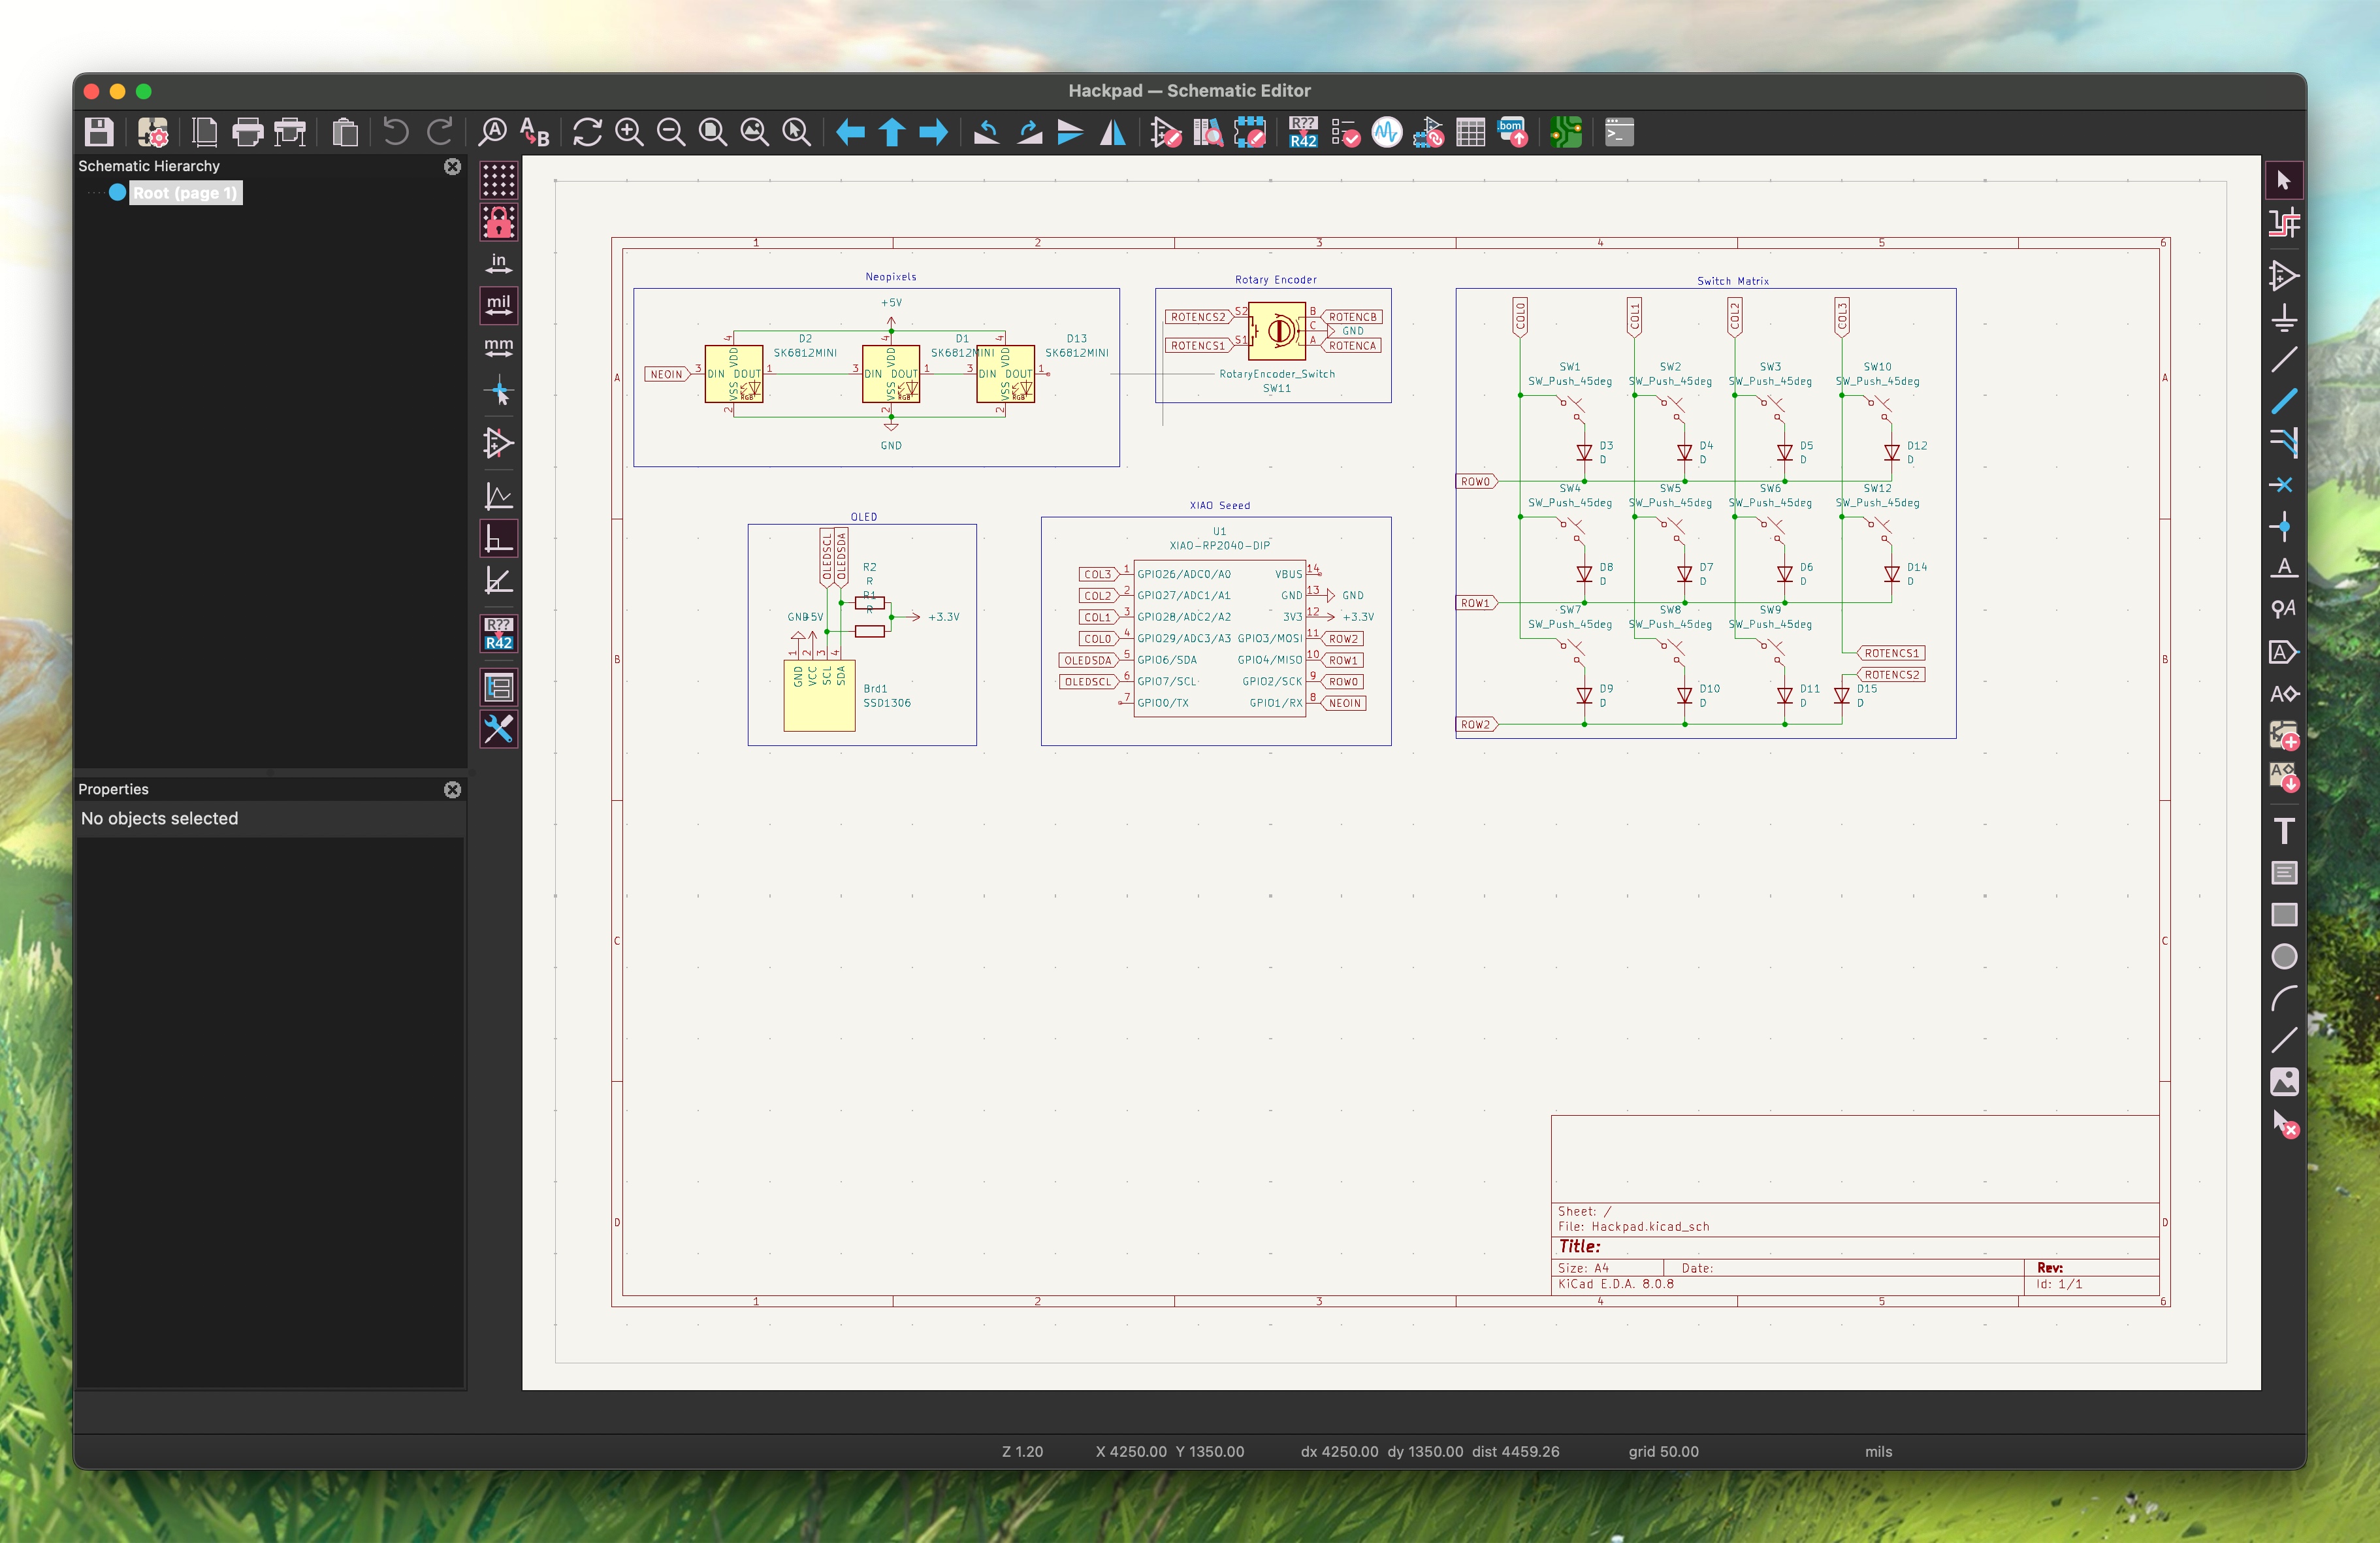Open the Find and Replace tool

[535, 132]
